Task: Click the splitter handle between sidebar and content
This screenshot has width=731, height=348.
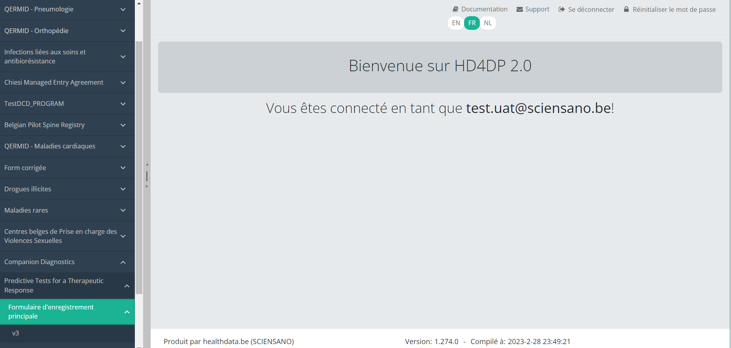Action: 147,176
